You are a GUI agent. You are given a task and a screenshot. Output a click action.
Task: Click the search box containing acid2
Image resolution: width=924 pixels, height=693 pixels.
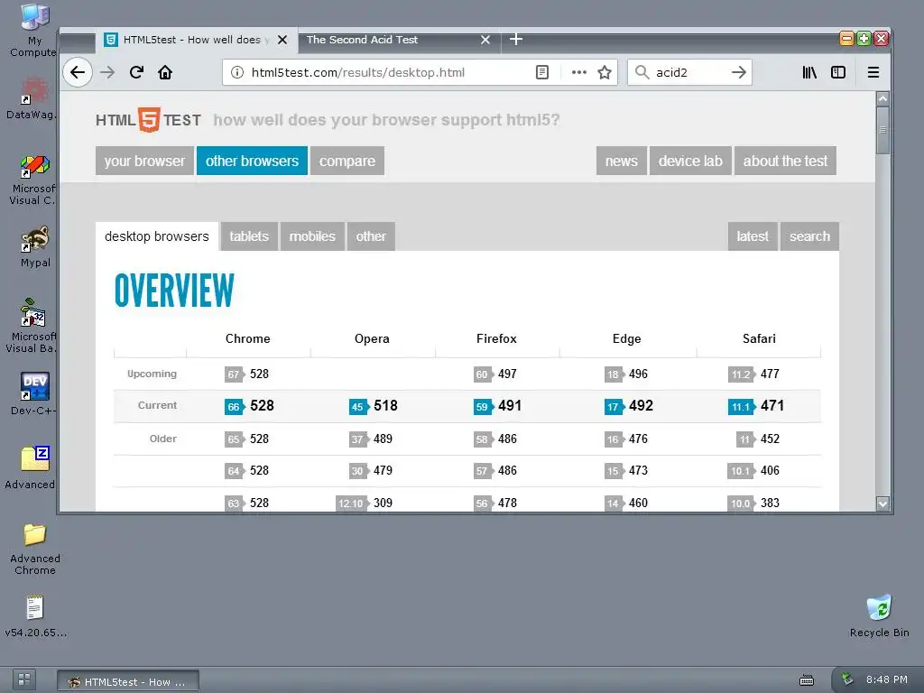pos(689,72)
